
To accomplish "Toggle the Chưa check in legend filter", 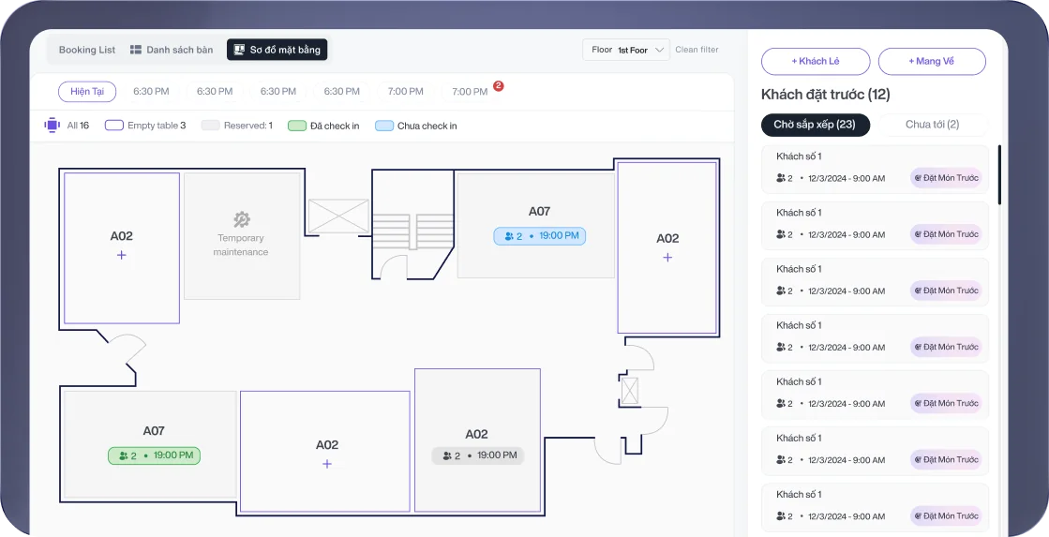I will (x=415, y=126).
